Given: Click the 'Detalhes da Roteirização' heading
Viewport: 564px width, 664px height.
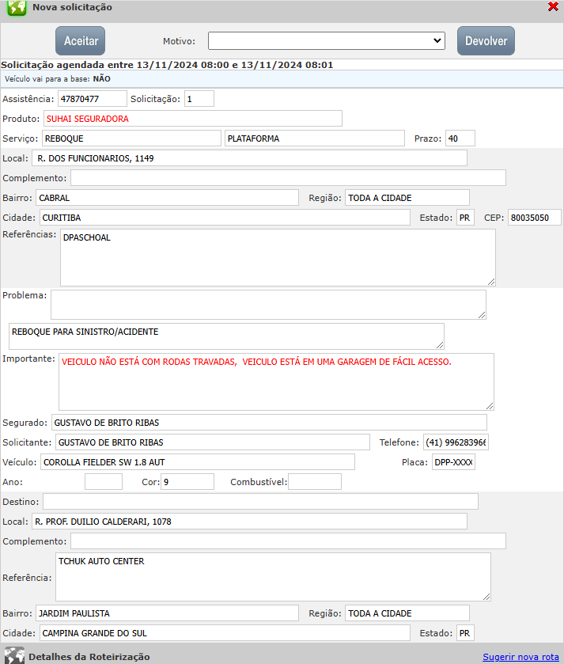Looking at the screenshot, I should (89, 657).
